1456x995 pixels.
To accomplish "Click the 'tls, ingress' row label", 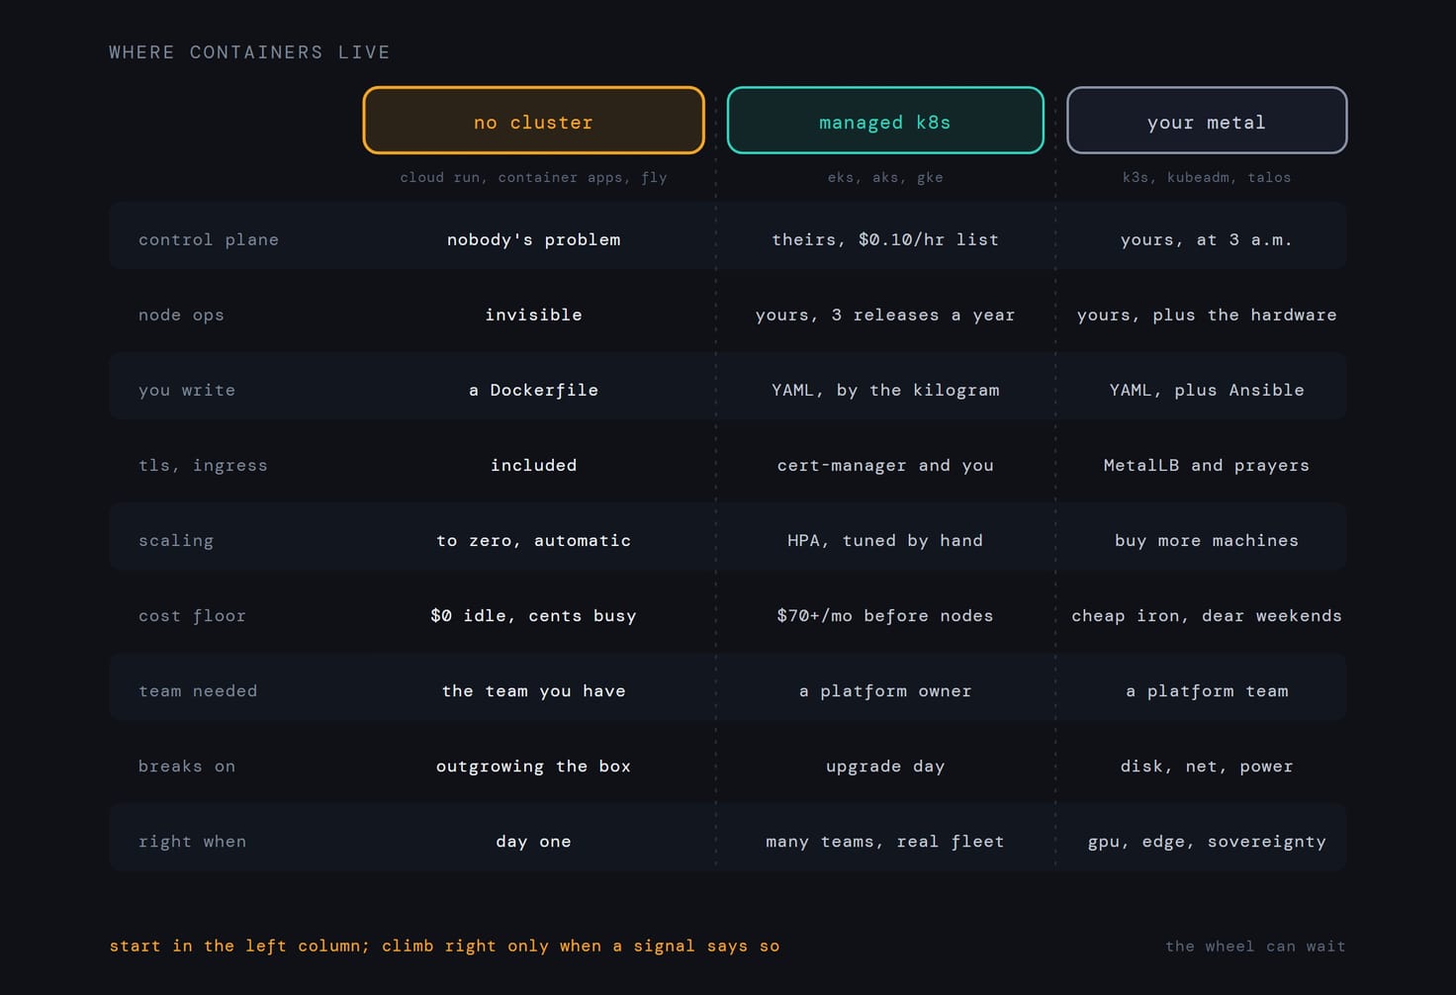I will click(203, 465).
